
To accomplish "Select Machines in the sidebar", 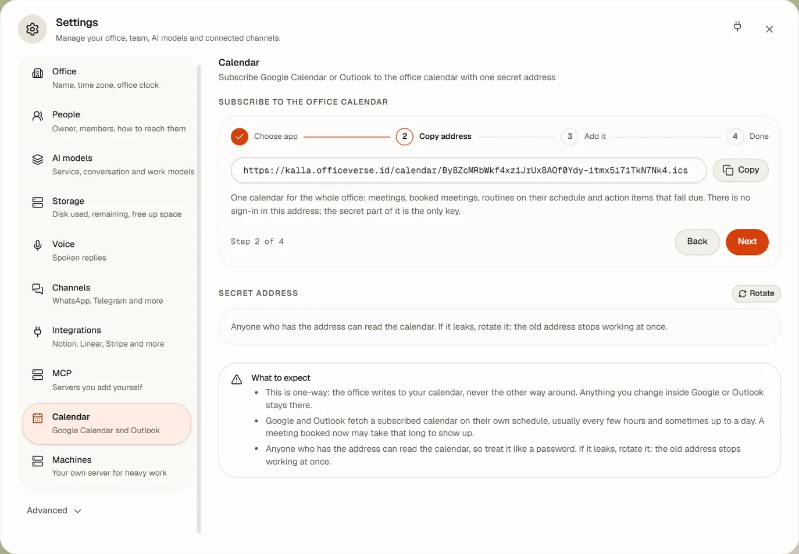I will [107, 466].
